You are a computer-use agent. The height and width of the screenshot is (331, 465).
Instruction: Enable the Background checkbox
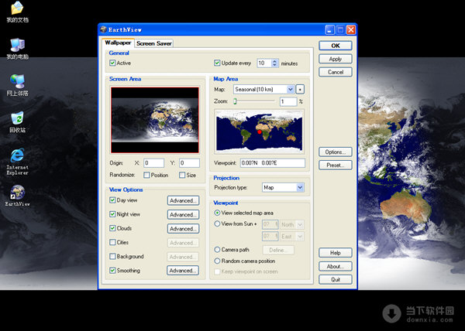pyautogui.click(x=112, y=256)
